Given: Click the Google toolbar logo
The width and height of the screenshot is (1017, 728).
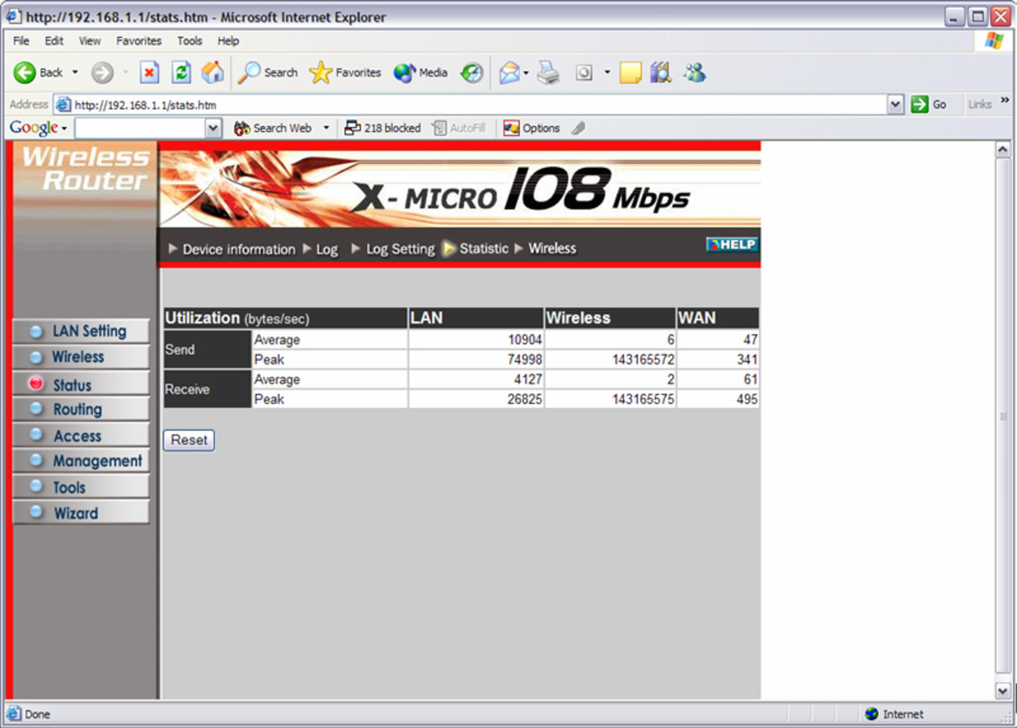Looking at the screenshot, I should click(x=34, y=128).
